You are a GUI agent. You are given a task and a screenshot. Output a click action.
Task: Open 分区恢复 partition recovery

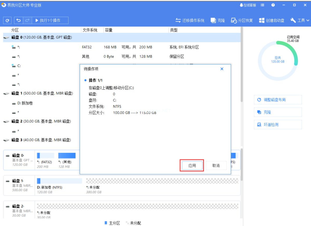pos(242,21)
